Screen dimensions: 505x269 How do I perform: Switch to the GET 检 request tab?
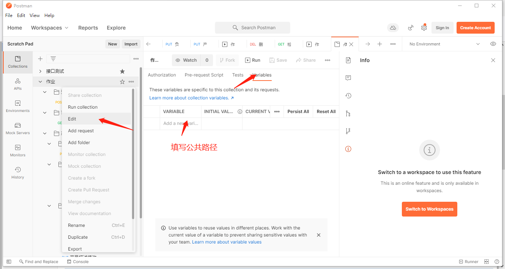[x=285, y=44]
